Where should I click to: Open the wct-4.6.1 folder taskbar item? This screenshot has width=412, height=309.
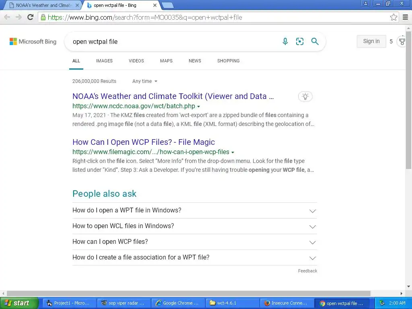click(233, 303)
